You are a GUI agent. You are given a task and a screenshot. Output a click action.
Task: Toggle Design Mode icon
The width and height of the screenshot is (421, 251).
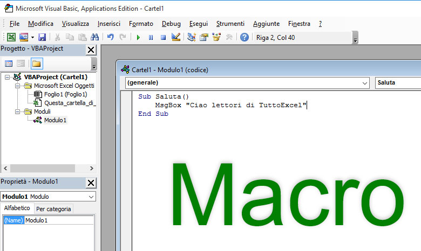(x=176, y=37)
